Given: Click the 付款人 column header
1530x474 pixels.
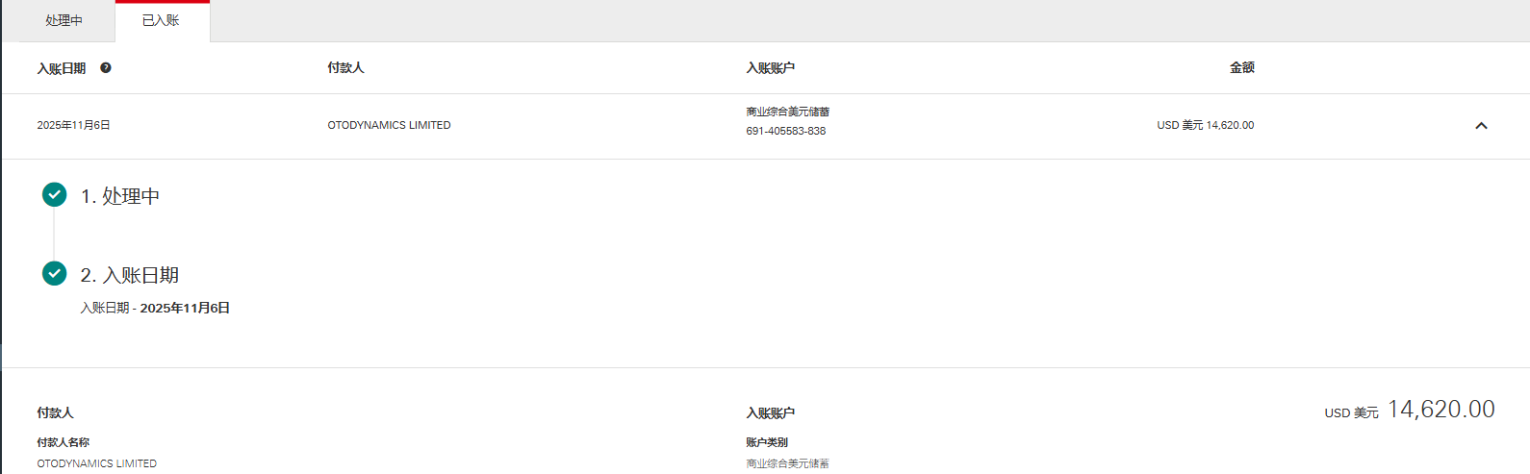Looking at the screenshot, I should point(345,67).
